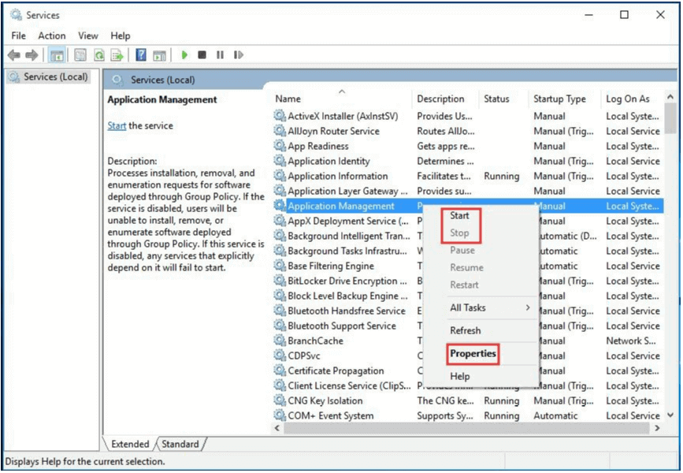This screenshot has width=683, height=473.
Task: Switch to the Standard tab
Action: pos(180,444)
